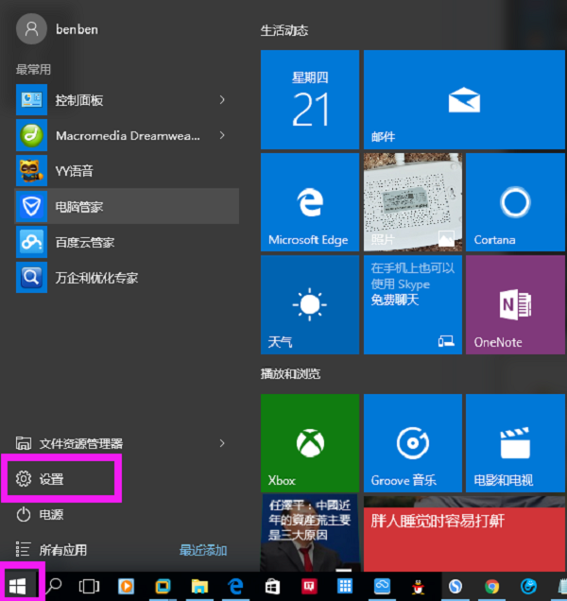Open the Xbox tile
Image resolution: width=567 pixels, height=601 pixels.
coord(310,443)
